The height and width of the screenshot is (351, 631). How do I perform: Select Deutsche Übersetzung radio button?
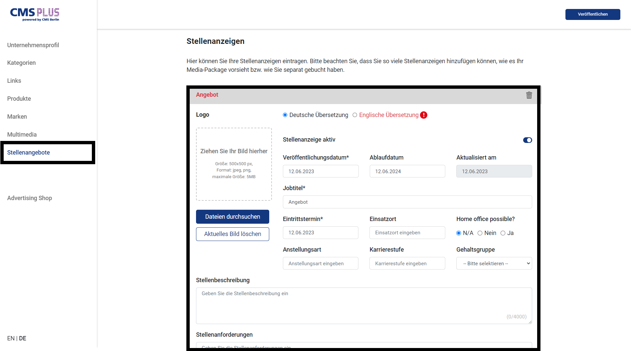(285, 115)
